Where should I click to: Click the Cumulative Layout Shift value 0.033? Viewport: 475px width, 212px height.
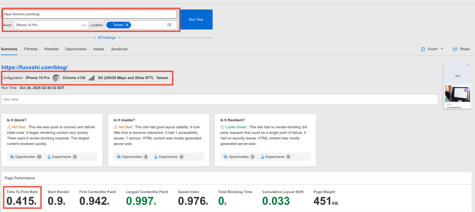(276, 201)
